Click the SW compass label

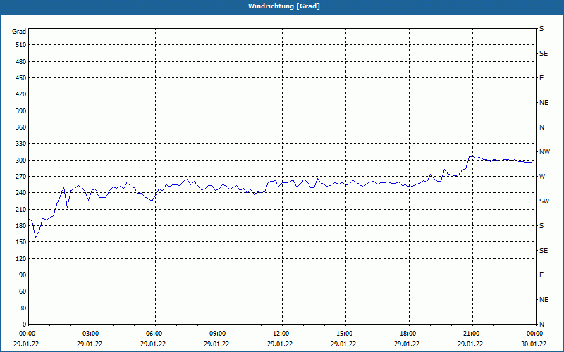(x=544, y=201)
